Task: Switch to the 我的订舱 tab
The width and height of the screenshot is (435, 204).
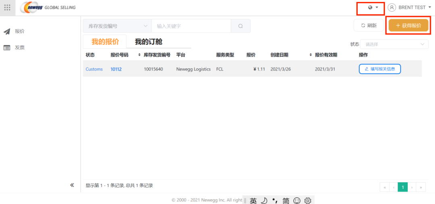Action: [149, 42]
